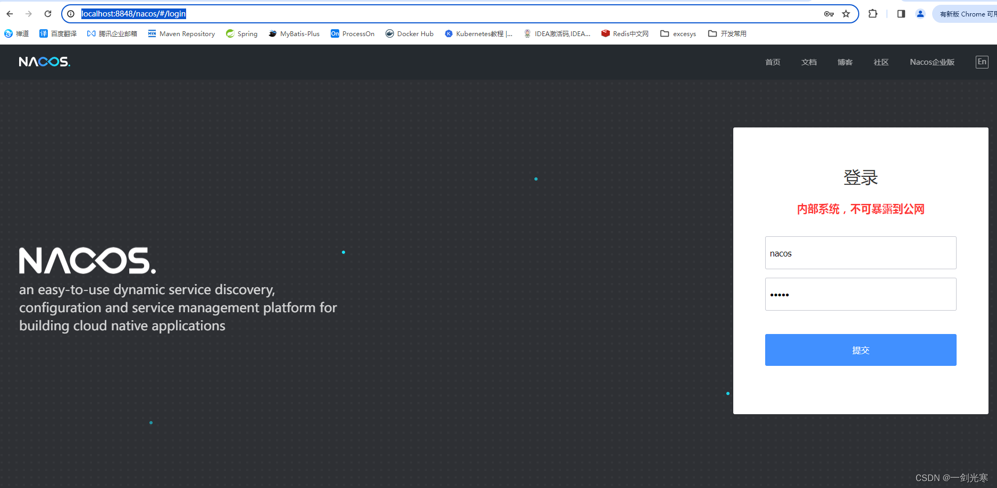Open the Maven Repository bookmark
This screenshot has height=488, width=997.
pos(181,33)
